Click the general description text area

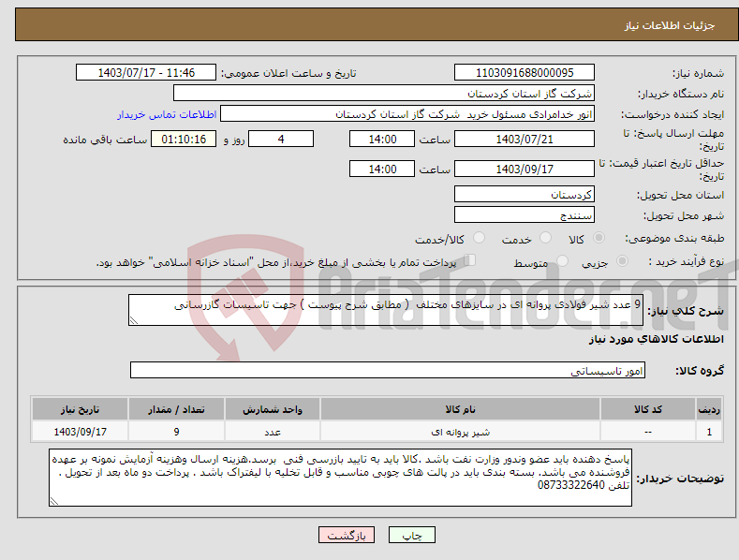(x=386, y=310)
